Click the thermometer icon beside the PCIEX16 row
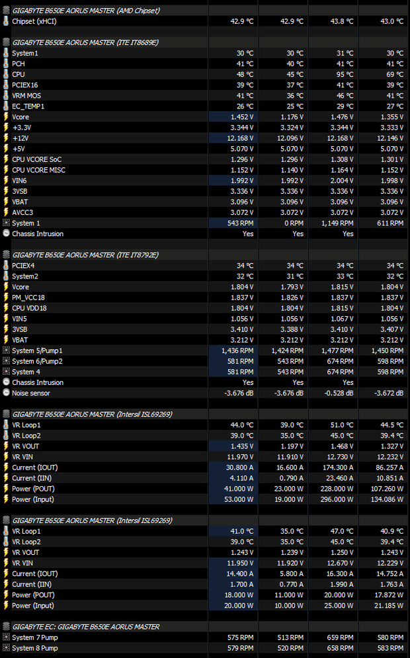The width and height of the screenshot is (410, 658). click(6, 85)
